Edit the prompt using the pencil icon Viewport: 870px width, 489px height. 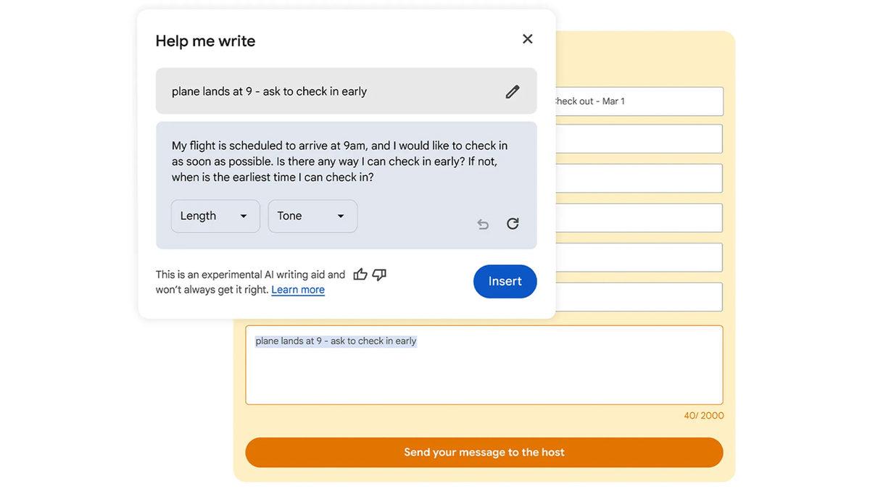(513, 91)
